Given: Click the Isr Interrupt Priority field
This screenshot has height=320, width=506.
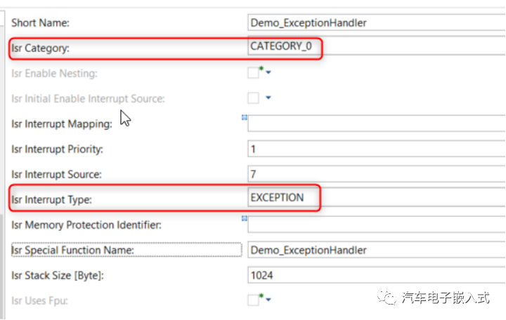Looking at the screenshot, I should pos(377,149).
